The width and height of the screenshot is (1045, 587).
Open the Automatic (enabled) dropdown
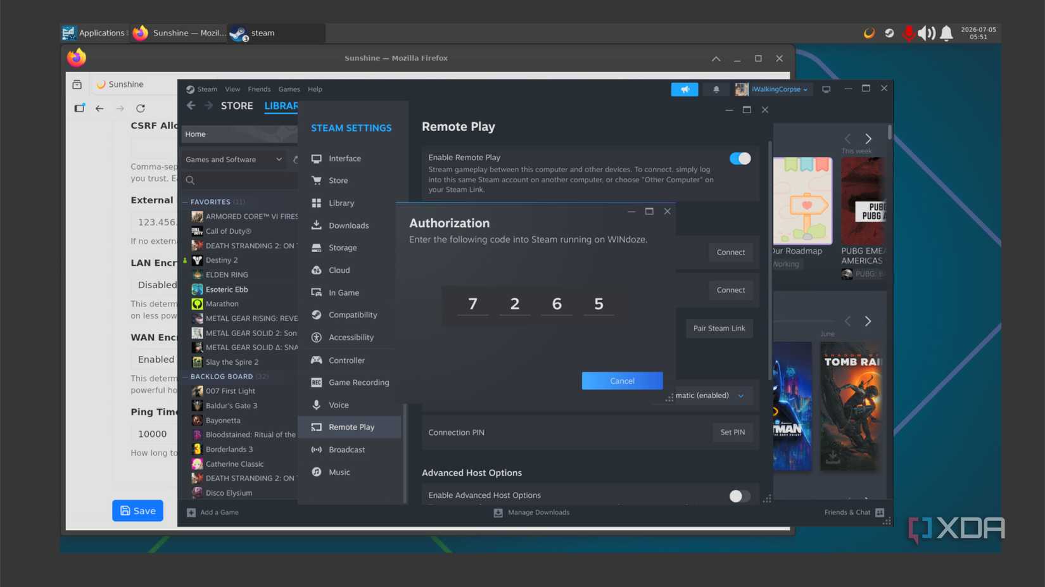click(x=709, y=396)
